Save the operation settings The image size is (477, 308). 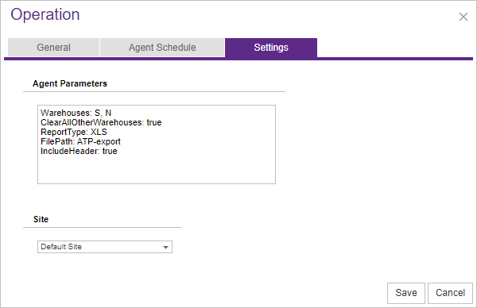(405, 293)
